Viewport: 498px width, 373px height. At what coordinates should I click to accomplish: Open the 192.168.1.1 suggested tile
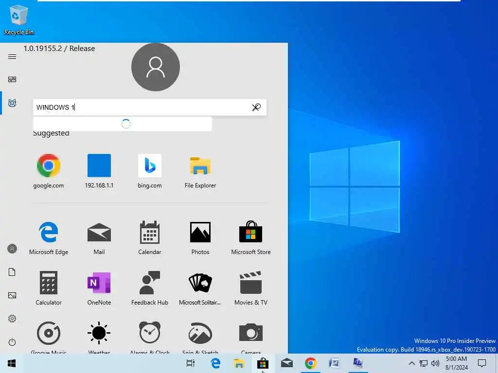(x=99, y=171)
